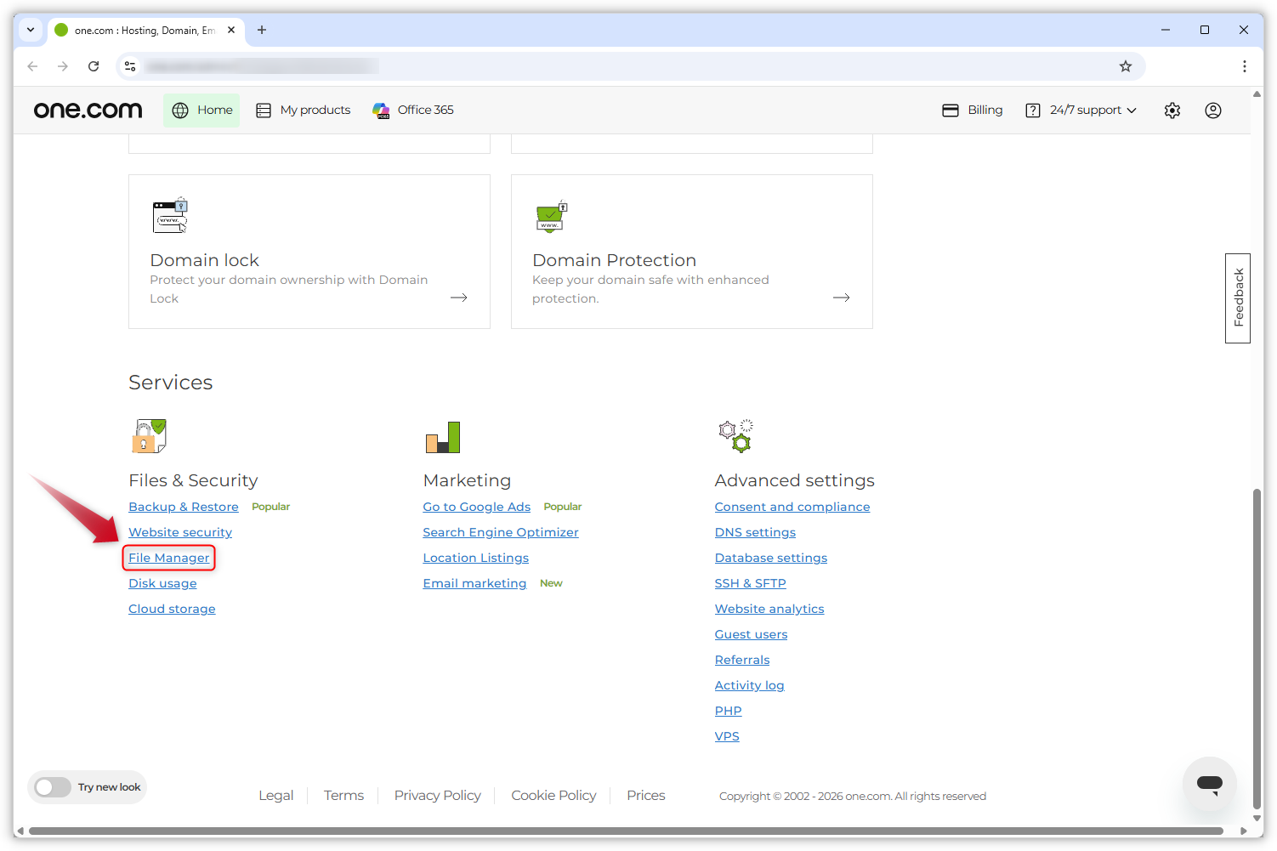The width and height of the screenshot is (1277, 851).
Task: Open settings via the gear icon
Action: 1172,110
